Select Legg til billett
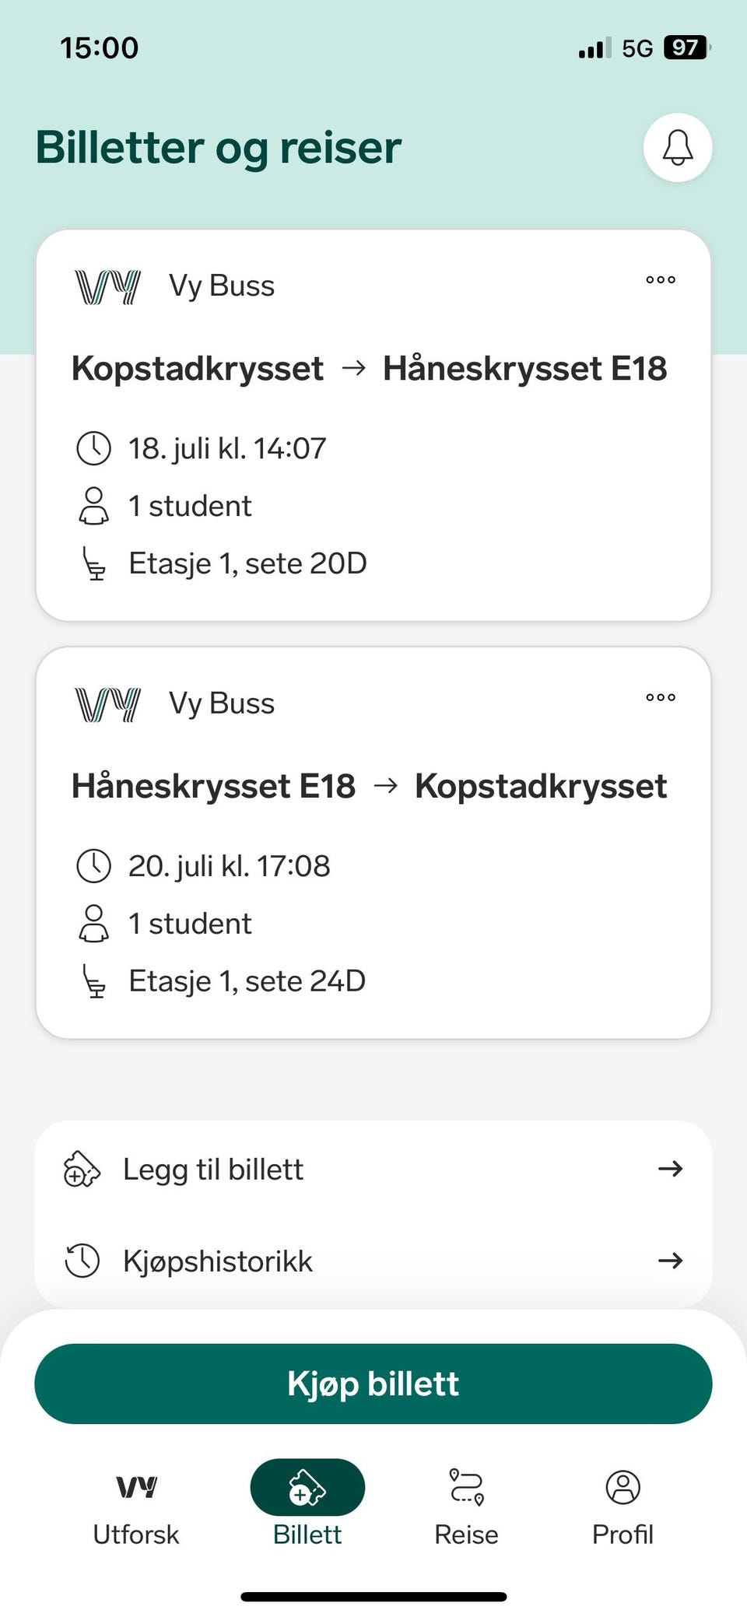 (213, 1169)
